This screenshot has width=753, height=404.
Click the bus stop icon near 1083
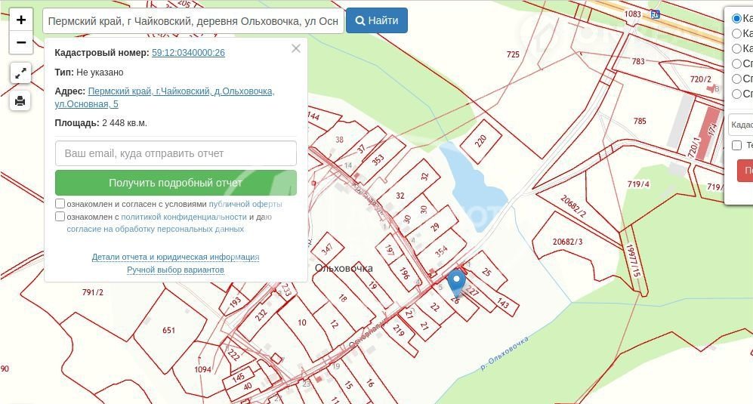pos(655,14)
